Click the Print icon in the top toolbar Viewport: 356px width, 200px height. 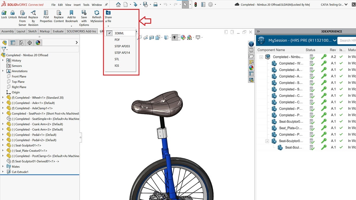[x=155, y=4]
